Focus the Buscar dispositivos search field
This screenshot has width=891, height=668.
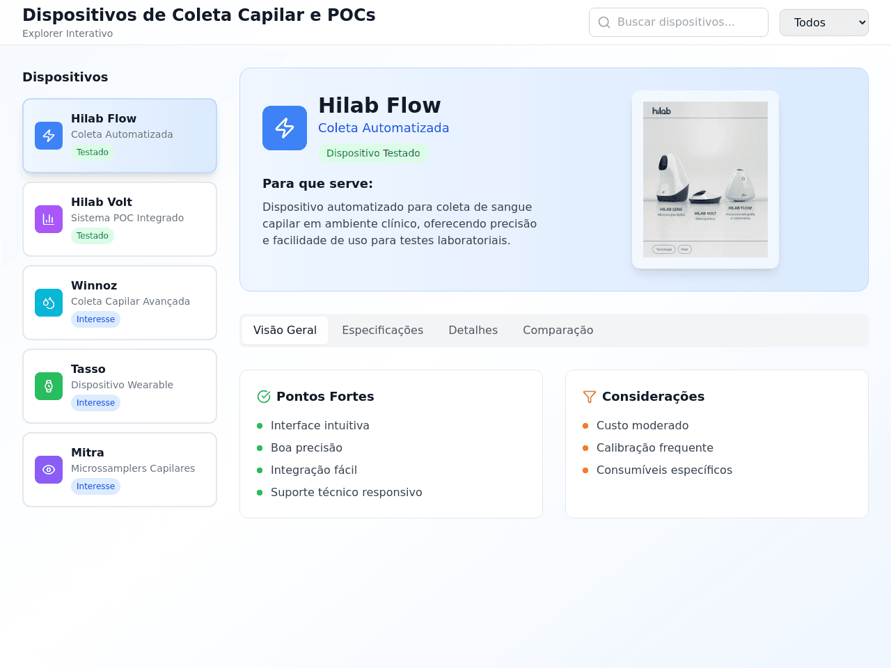(679, 22)
